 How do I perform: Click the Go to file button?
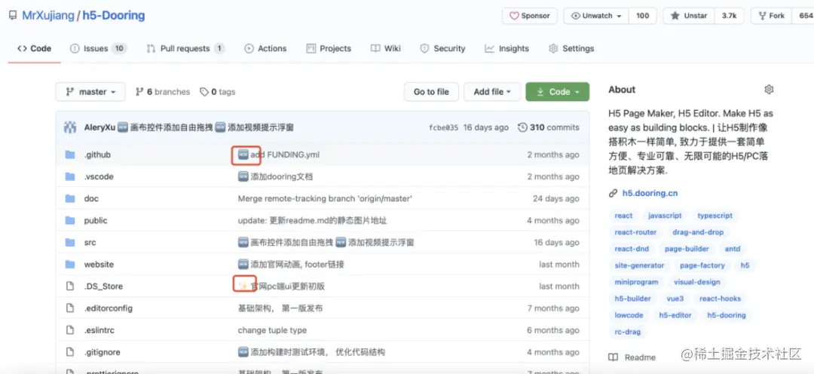(x=431, y=92)
